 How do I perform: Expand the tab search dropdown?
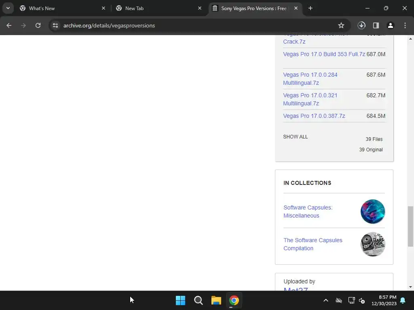pyautogui.click(x=8, y=8)
